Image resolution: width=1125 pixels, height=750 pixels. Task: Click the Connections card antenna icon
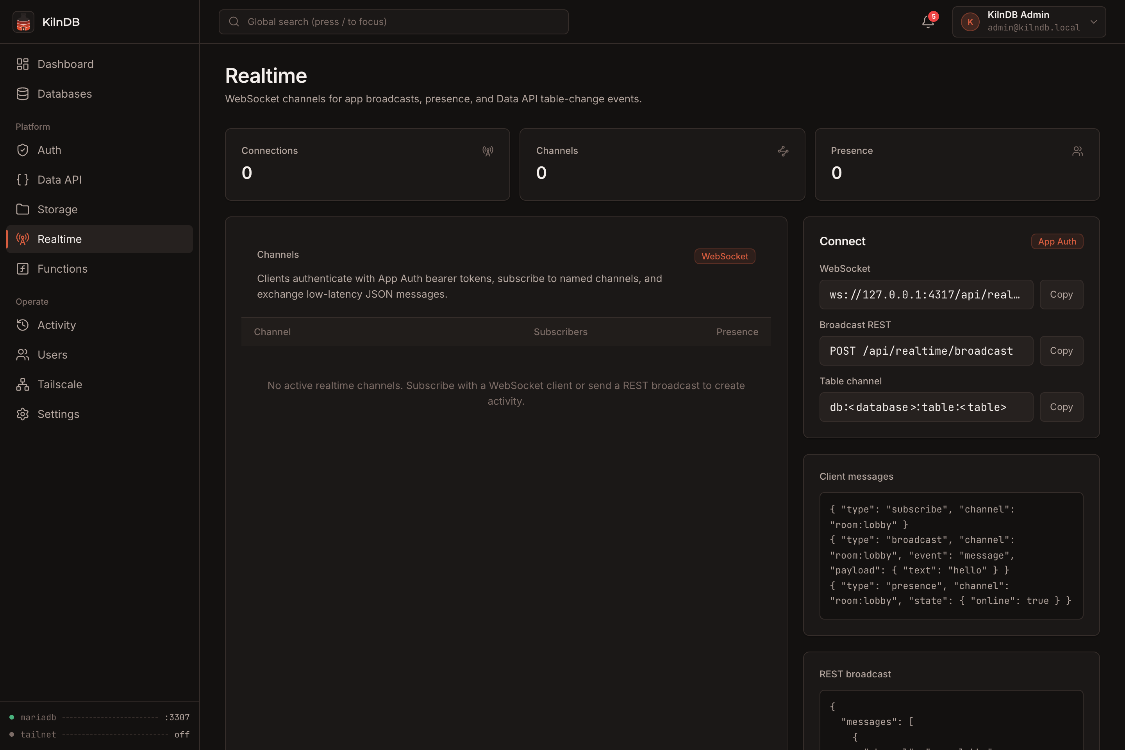(488, 151)
